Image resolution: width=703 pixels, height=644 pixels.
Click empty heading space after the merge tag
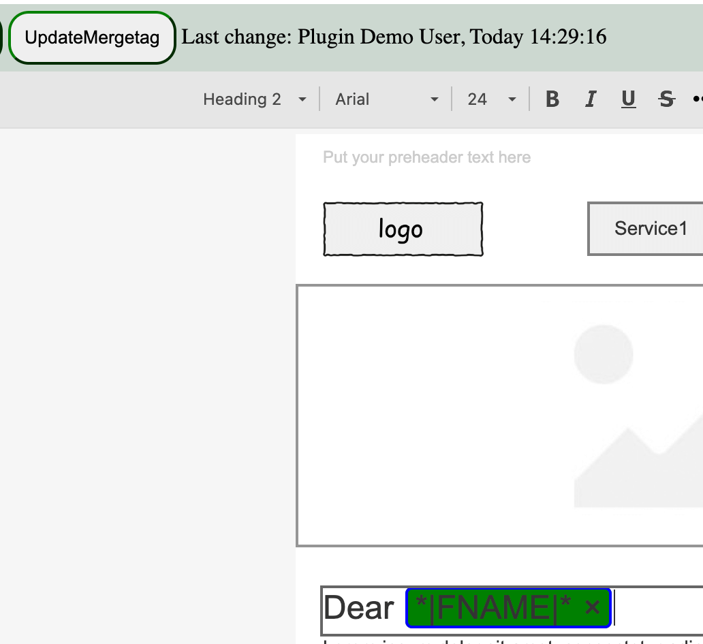pos(657,607)
